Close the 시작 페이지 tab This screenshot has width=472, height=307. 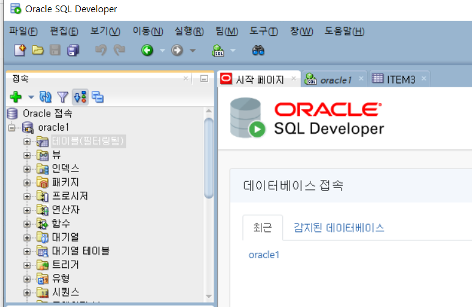click(x=294, y=79)
